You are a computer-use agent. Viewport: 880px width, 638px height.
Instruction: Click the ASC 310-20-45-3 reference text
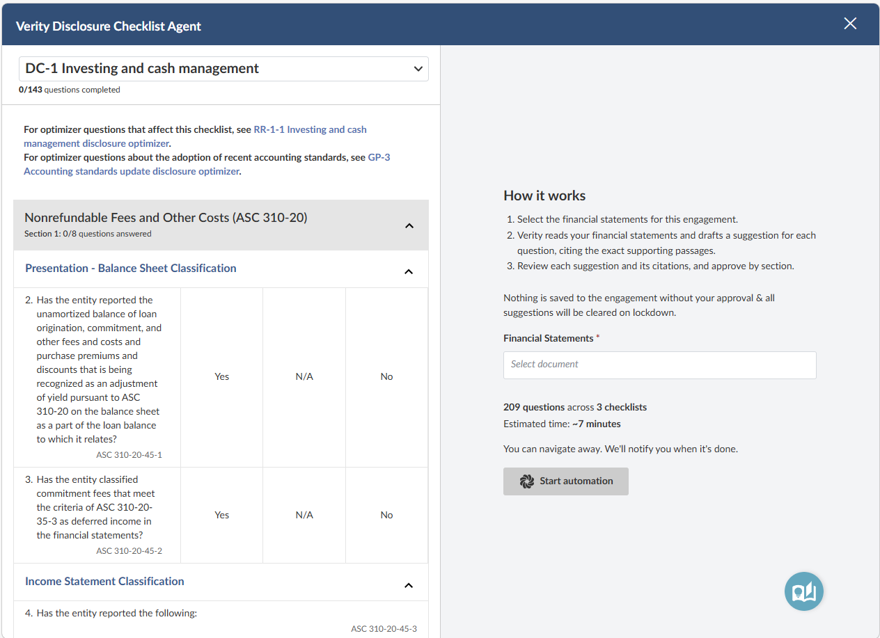tap(384, 629)
